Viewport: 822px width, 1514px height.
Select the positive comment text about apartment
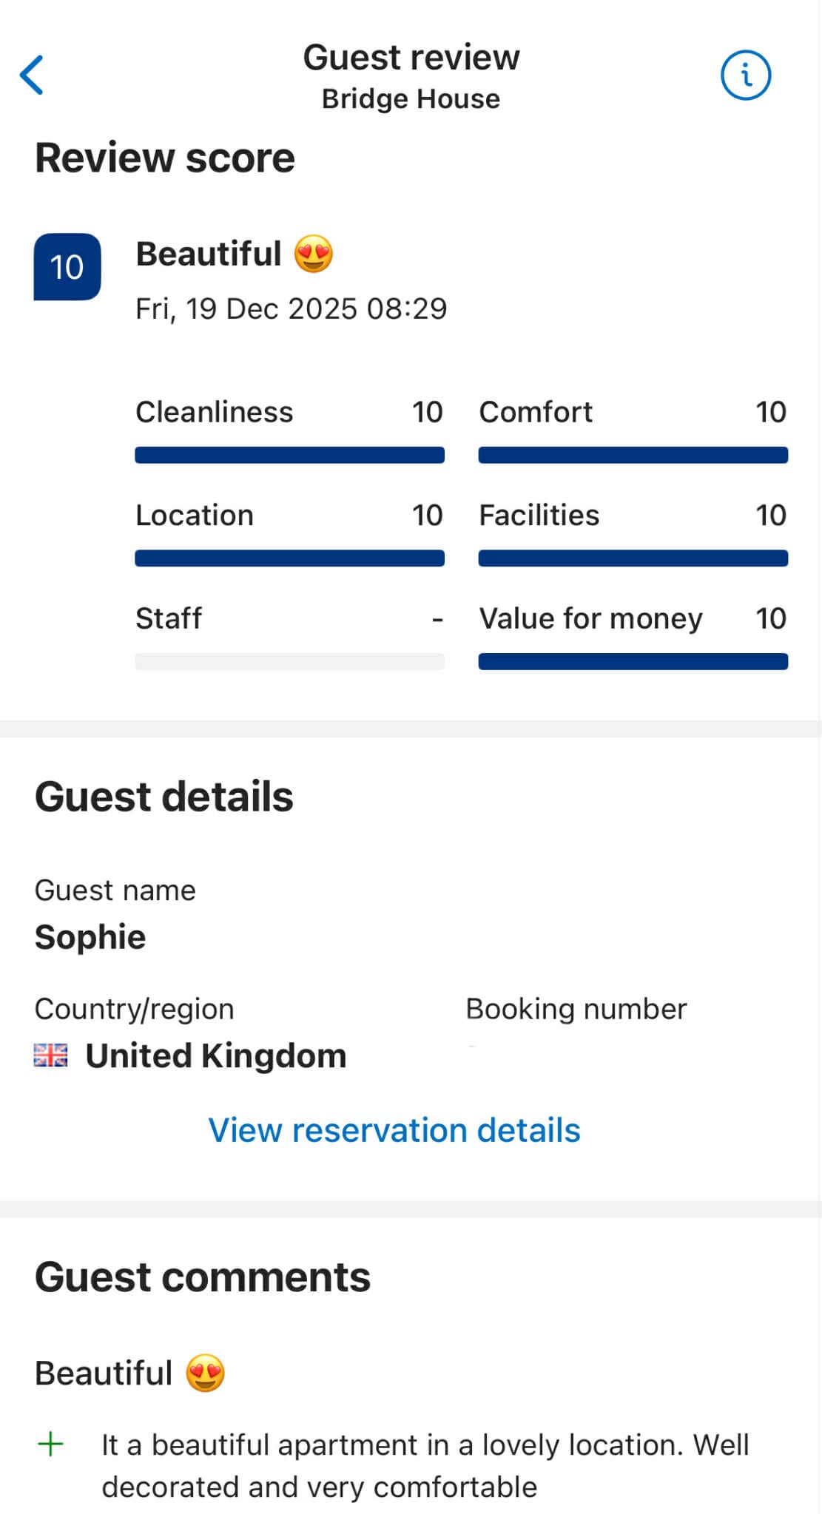(425, 1465)
